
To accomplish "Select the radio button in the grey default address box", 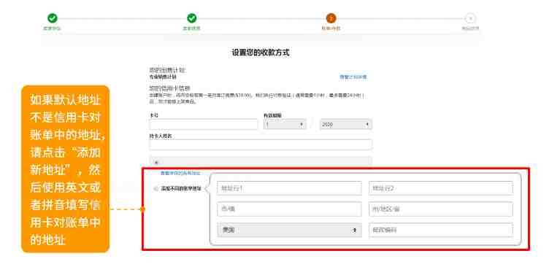I will (x=156, y=163).
